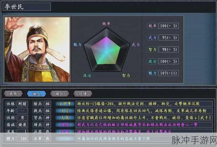
Task: Click the 智力 label in stats list
Action: (152, 49)
